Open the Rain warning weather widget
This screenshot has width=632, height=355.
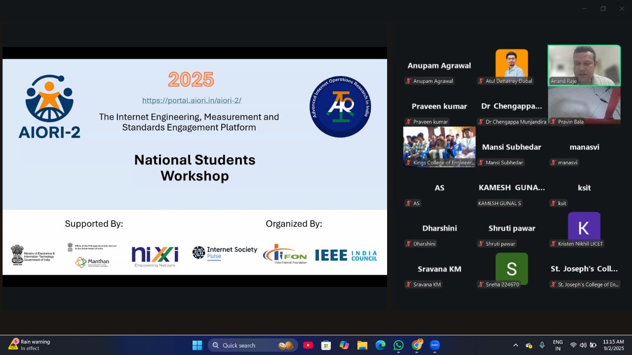click(x=30, y=345)
